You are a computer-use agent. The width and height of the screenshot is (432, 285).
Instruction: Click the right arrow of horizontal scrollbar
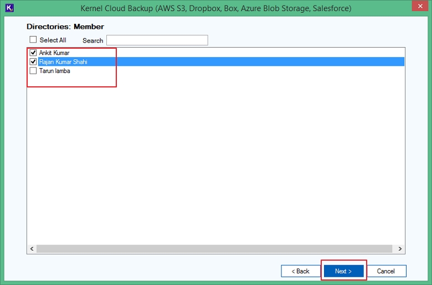click(400, 248)
